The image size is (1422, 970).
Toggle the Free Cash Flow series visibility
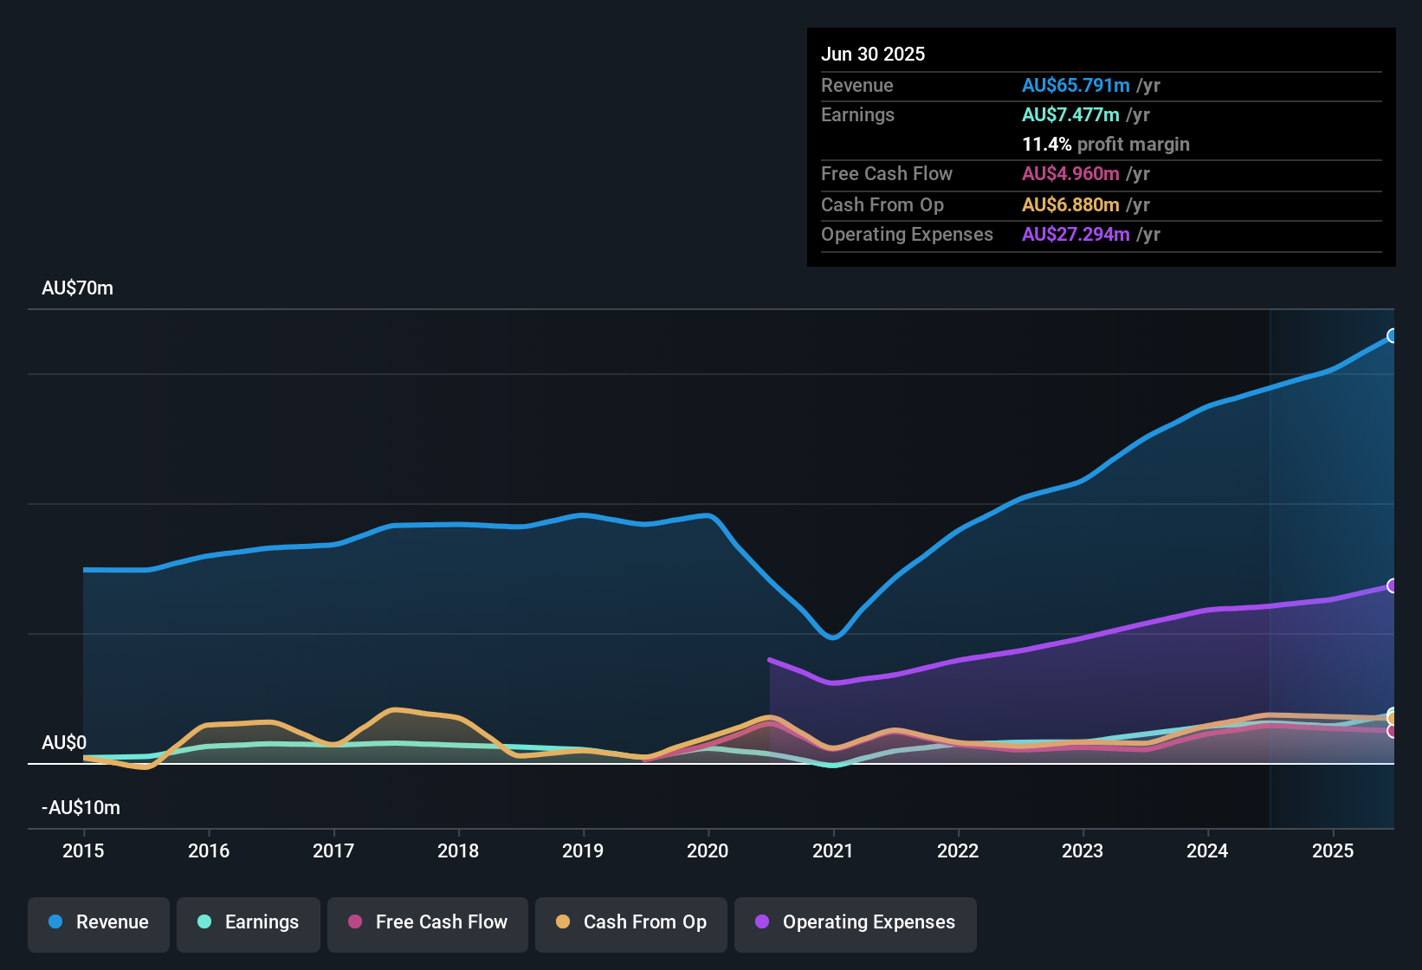click(427, 922)
